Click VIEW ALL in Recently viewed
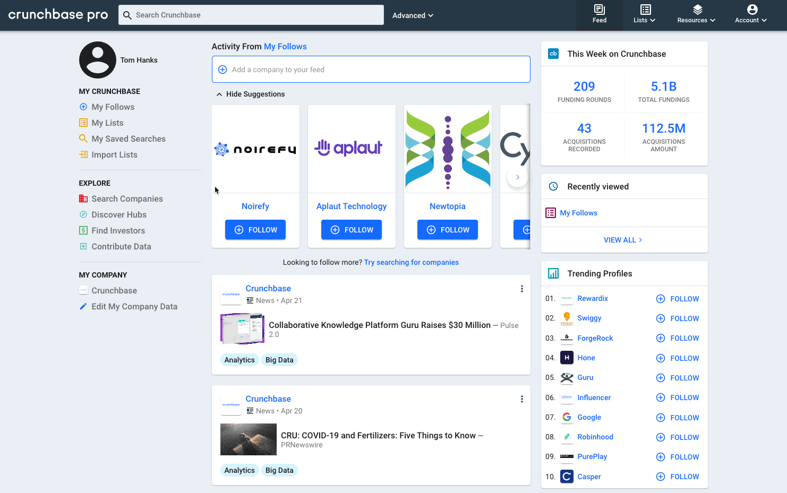The width and height of the screenshot is (787, 493). pyautogui.click(x=623, y=240)
